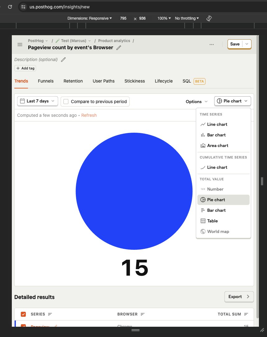This screenshot has width=267, height=337.
Task: Click the Description (optional) text
Action: click(36, 59)
